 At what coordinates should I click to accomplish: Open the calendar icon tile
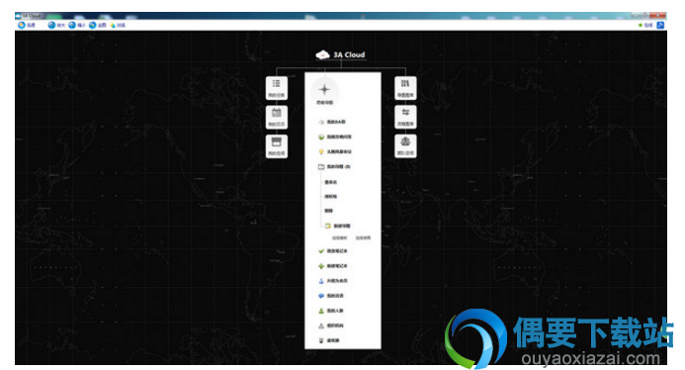point(277,117)
